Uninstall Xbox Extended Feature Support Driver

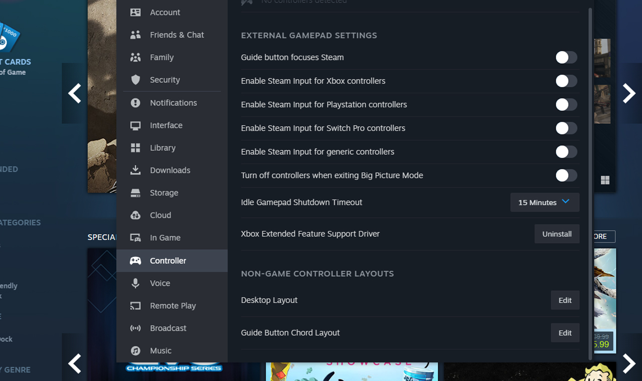pos(557,234)
